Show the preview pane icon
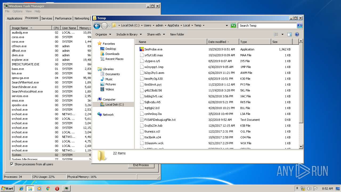Screen dimensions: 341x192 click(x=290, y=34)
